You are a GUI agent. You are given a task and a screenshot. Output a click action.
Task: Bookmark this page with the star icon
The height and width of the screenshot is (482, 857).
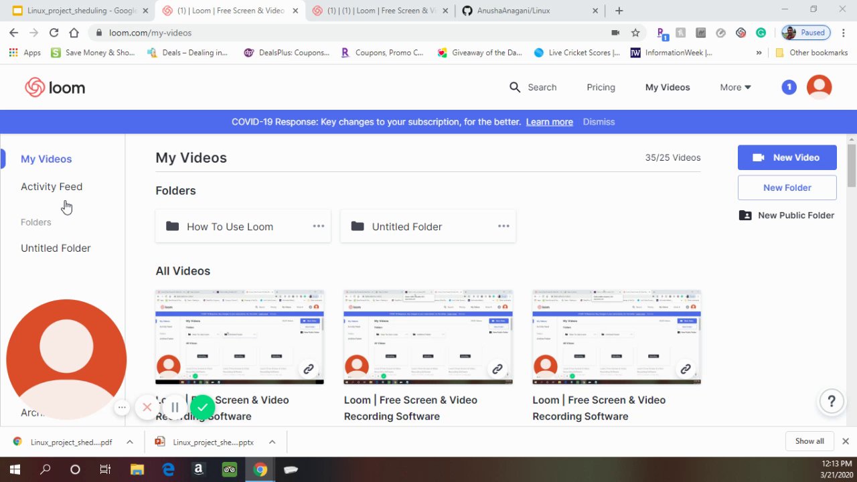pyautogui.click(x=635, y=32)
